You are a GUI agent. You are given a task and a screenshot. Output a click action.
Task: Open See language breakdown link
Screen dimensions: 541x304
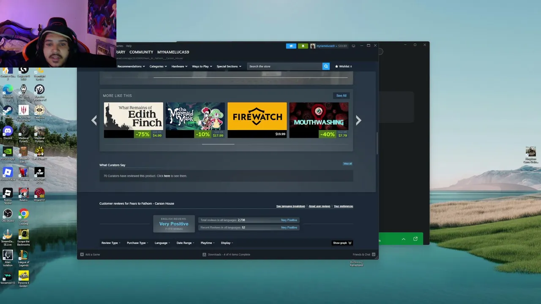click(290, 206)
